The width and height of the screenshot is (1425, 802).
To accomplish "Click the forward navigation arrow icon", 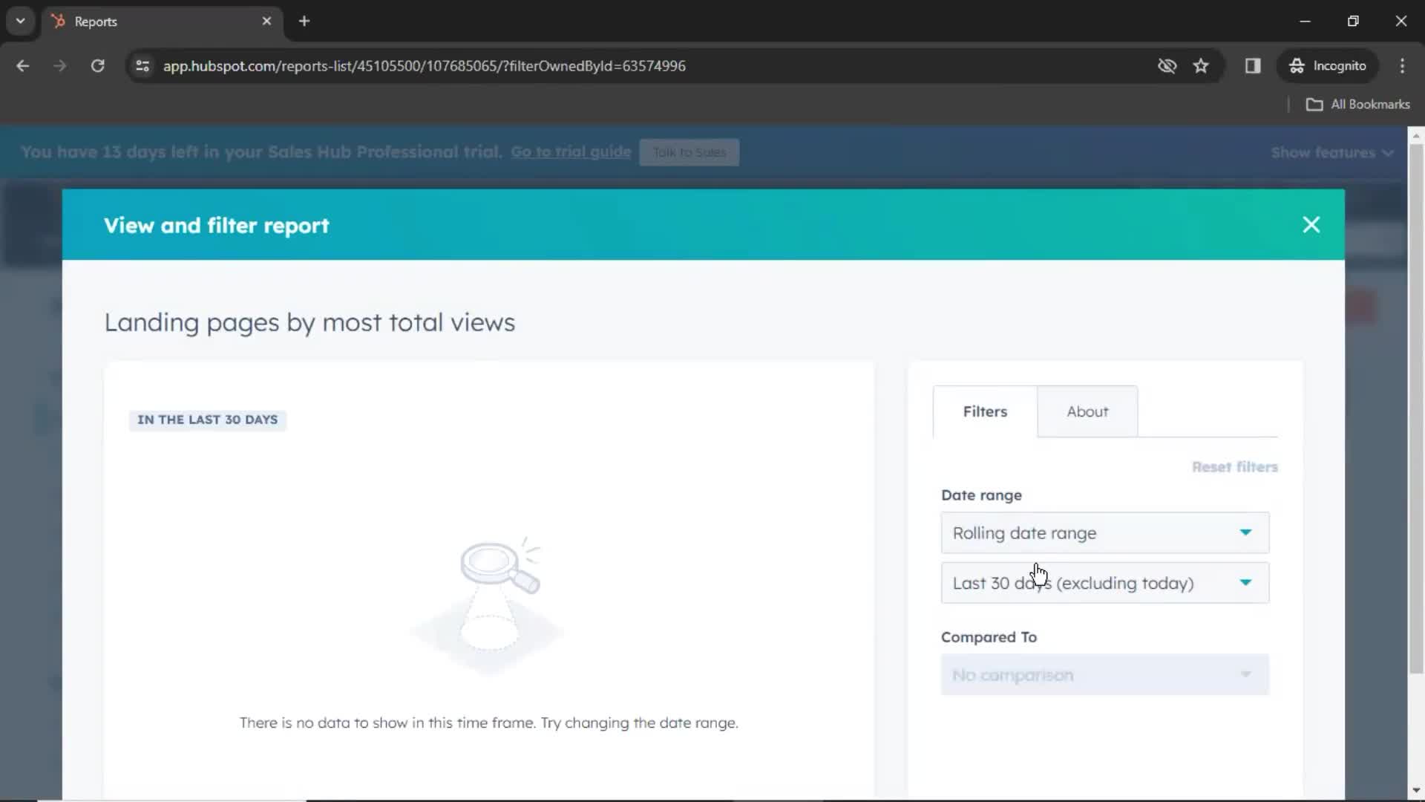I will coord(59,65).
